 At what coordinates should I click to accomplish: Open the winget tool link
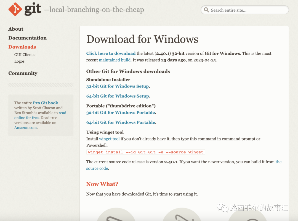tap(109, 139)
